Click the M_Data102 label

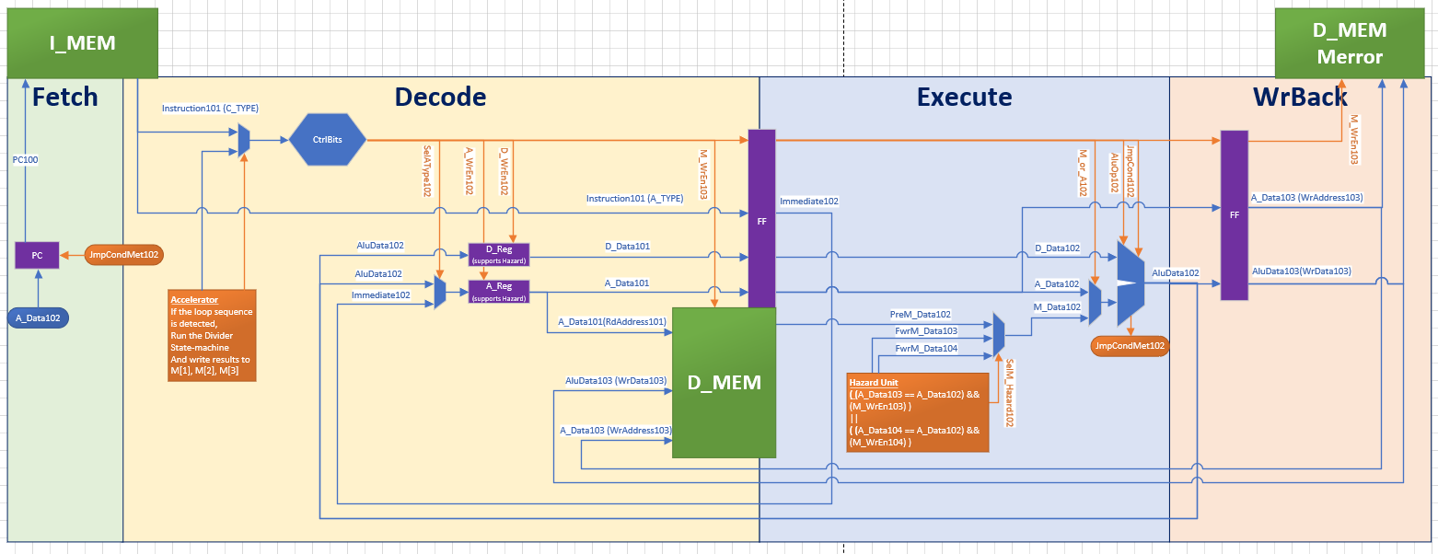click(1057, 306)
